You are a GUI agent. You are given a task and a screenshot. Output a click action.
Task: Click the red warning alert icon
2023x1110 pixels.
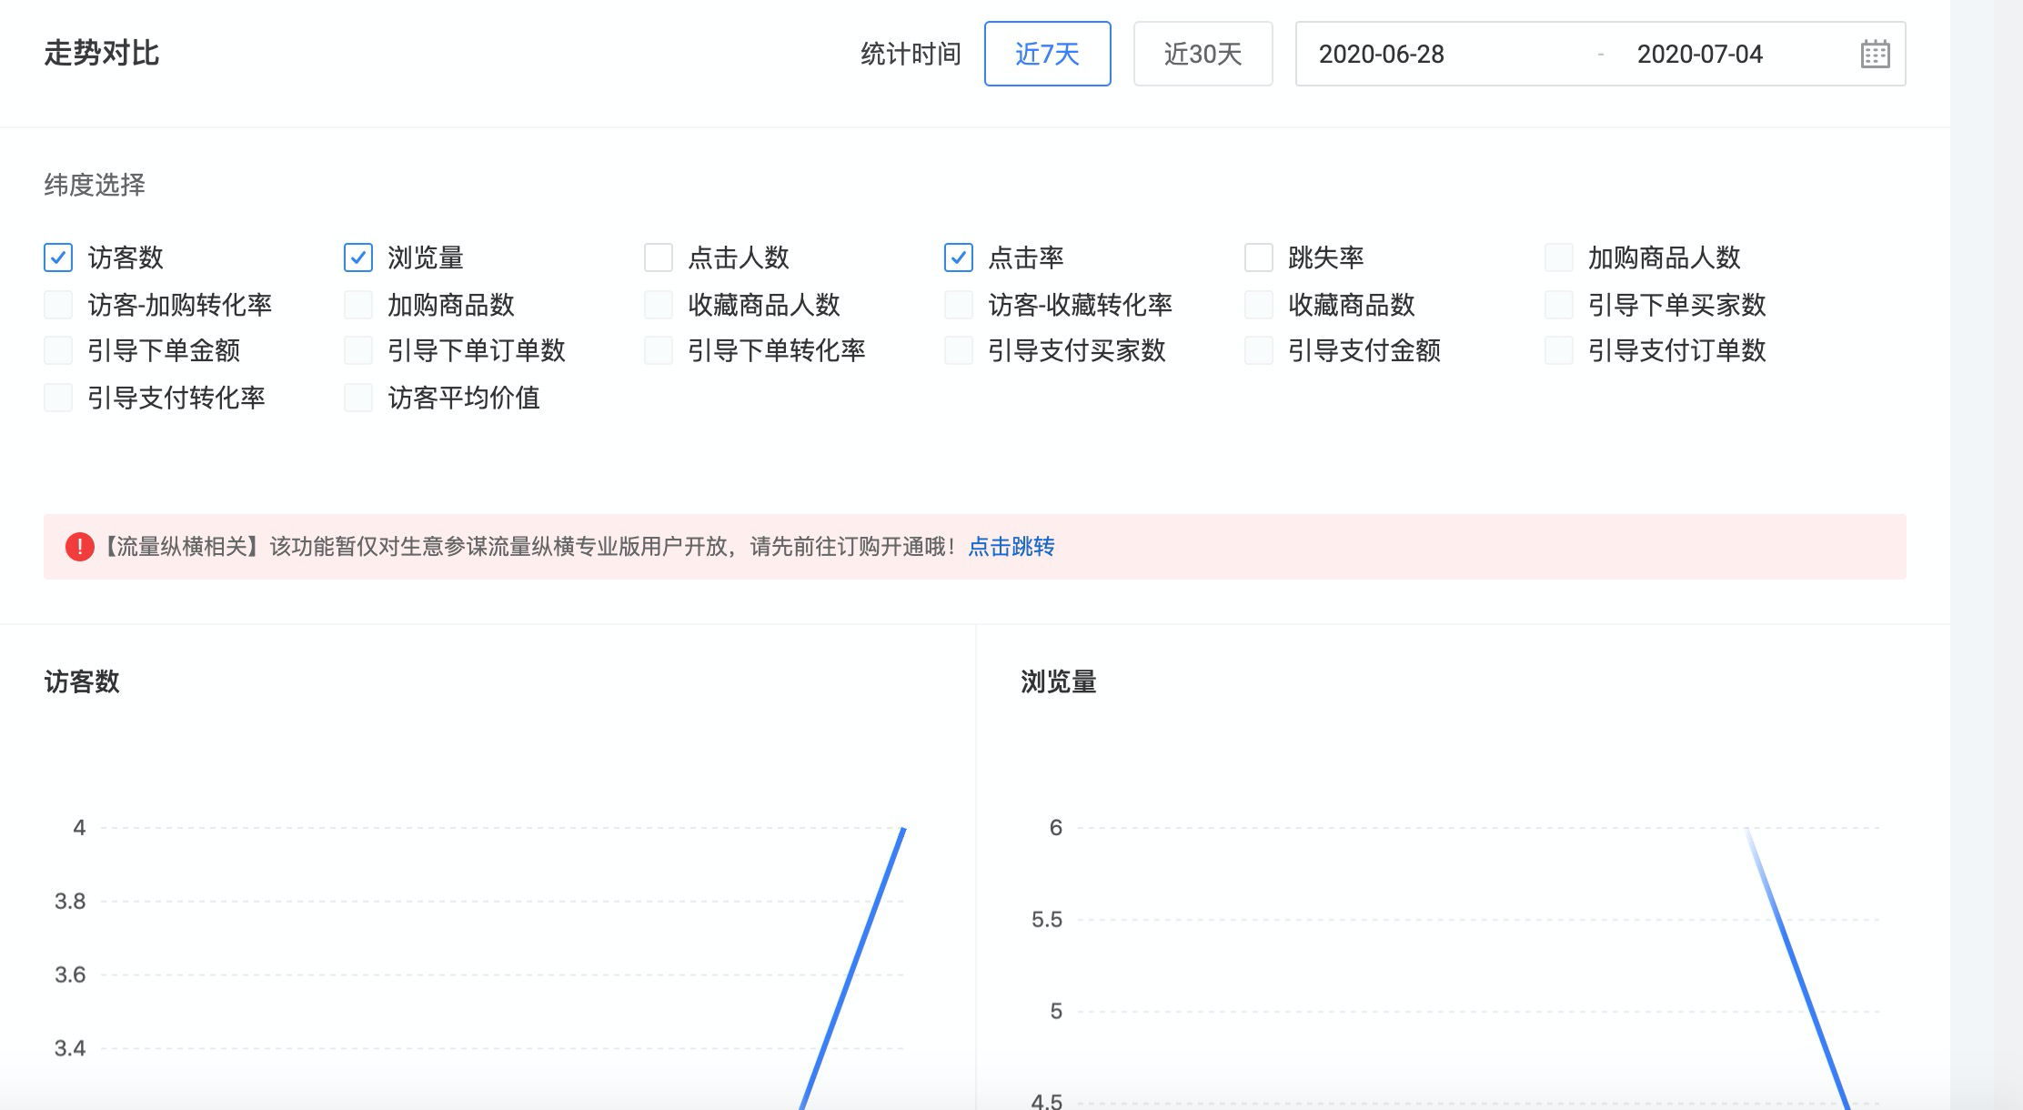coord(80,547)
